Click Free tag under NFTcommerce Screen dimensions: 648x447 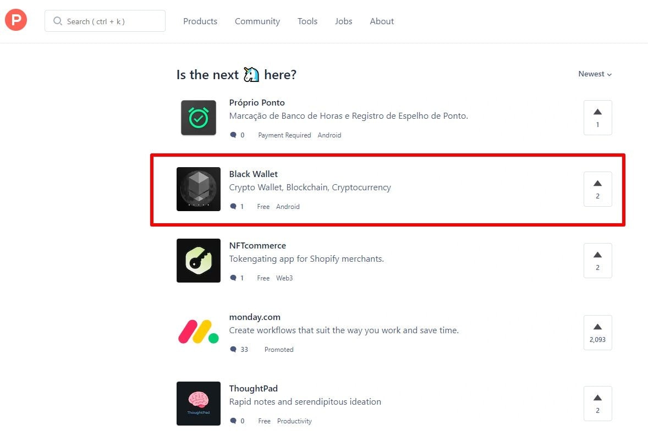click(263, 278)
